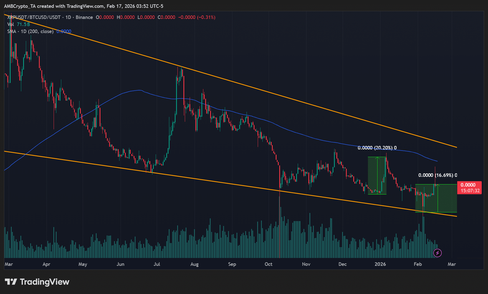Click the lightning bolt icon near the volume bars
Viewport: 488px width, 294px height.
coord(437,253)
